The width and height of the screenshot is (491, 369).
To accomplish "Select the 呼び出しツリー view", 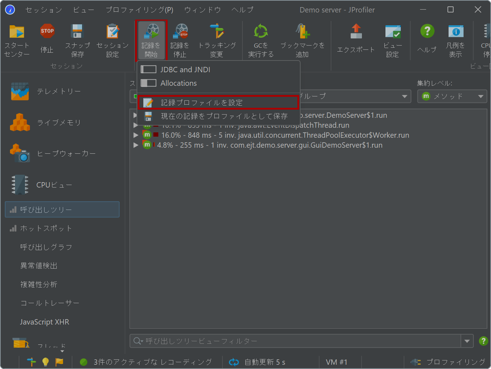I will (x=62, y=210).
